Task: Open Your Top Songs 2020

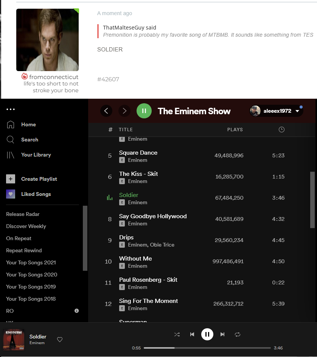Action: click(x=32, y=275)
